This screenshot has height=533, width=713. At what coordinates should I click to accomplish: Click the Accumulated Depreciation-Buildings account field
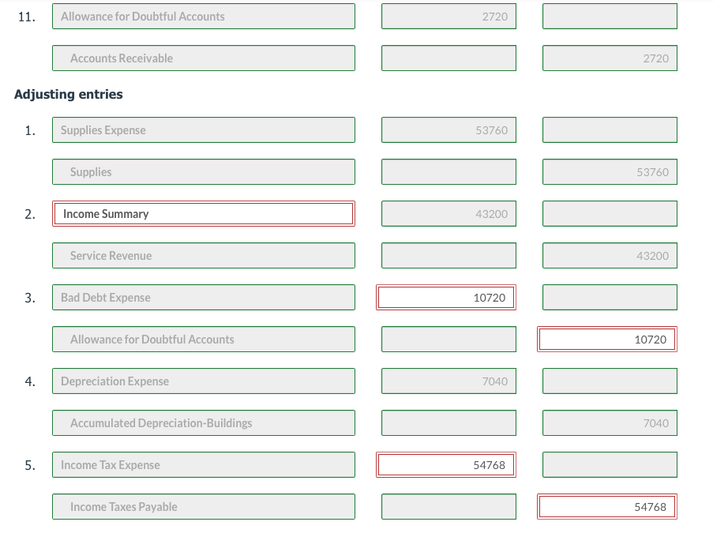click(204, 423)
